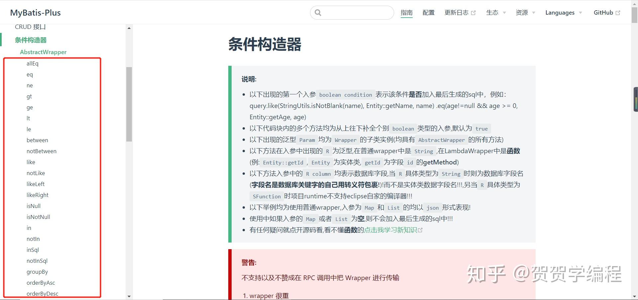This screenshot has height=300, width=638.
Task: Go to MyBatis-Plus home title
Action: coord(36,13)
